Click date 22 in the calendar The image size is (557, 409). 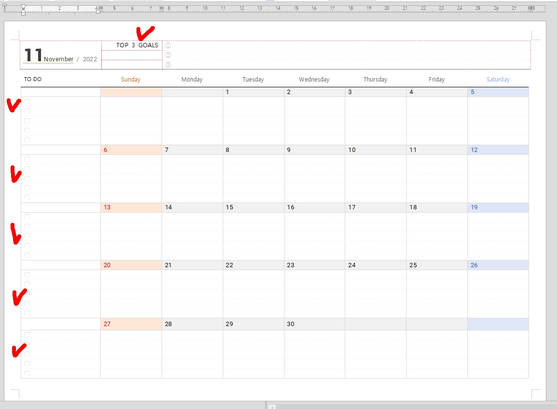point(230,265)
